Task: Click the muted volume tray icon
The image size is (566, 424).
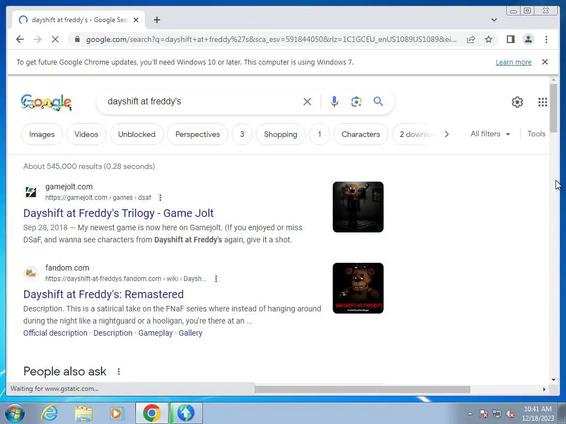Action: 510,414
